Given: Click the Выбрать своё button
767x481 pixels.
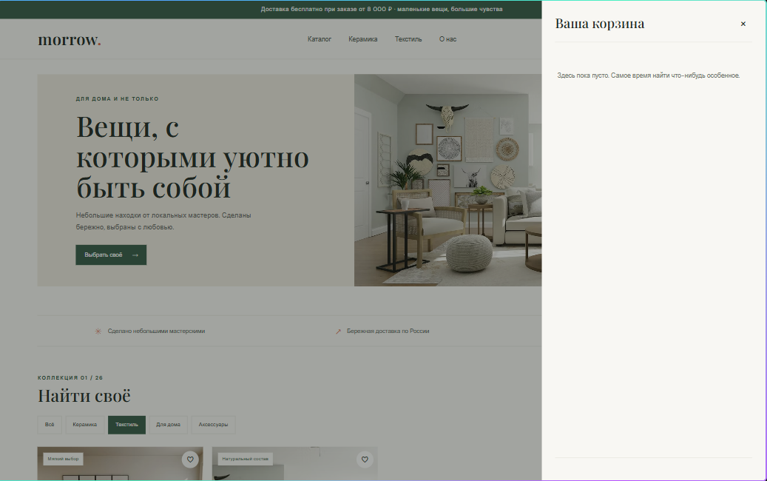Looking at the screenshot, I should (111, 255).
